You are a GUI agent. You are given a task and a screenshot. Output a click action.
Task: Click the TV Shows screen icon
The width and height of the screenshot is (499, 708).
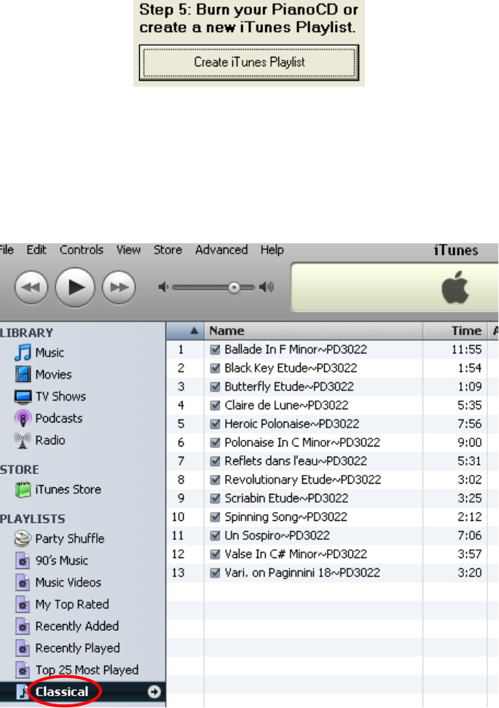point(23,396)
